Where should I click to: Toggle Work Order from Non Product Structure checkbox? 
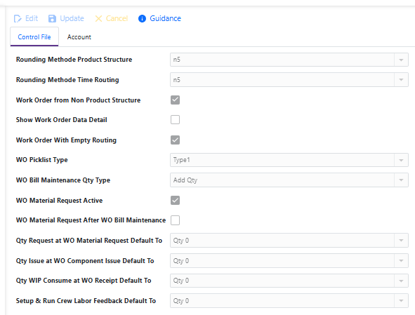[176, 100]
